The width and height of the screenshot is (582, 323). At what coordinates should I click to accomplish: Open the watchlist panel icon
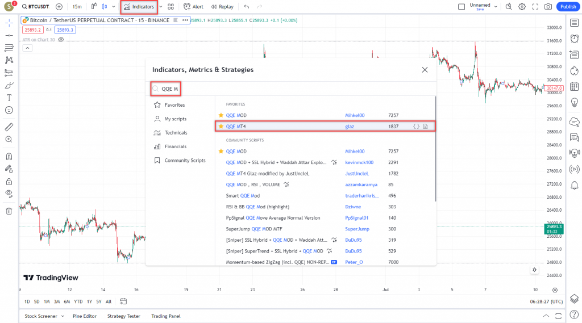tap(574, 23)
